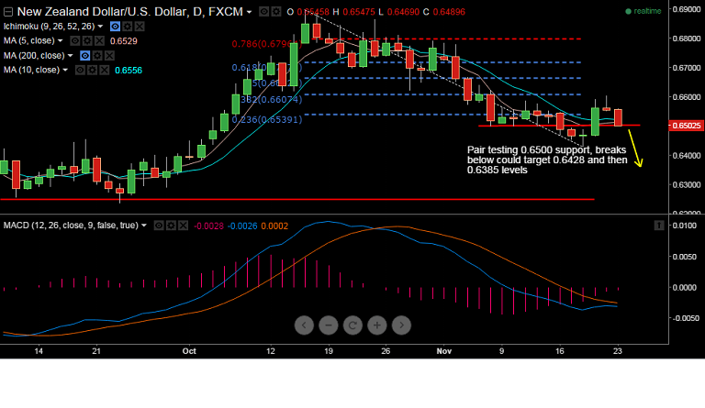Click the Ichimoku (9, 26, 52, 26) indicator label
This screenshot has width=705, height=408.
tap(49, 27)
